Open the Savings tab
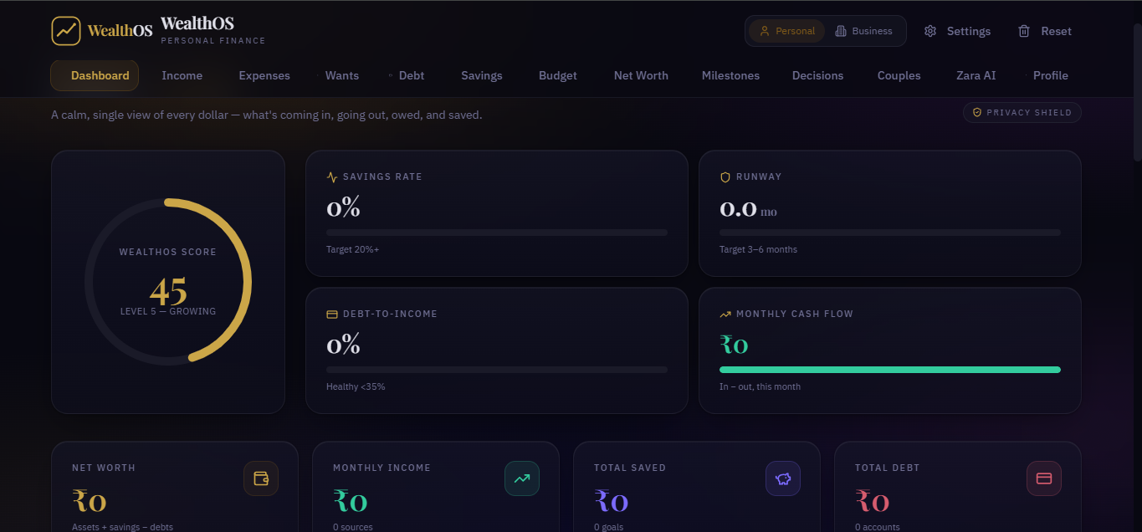 (482, 75)
